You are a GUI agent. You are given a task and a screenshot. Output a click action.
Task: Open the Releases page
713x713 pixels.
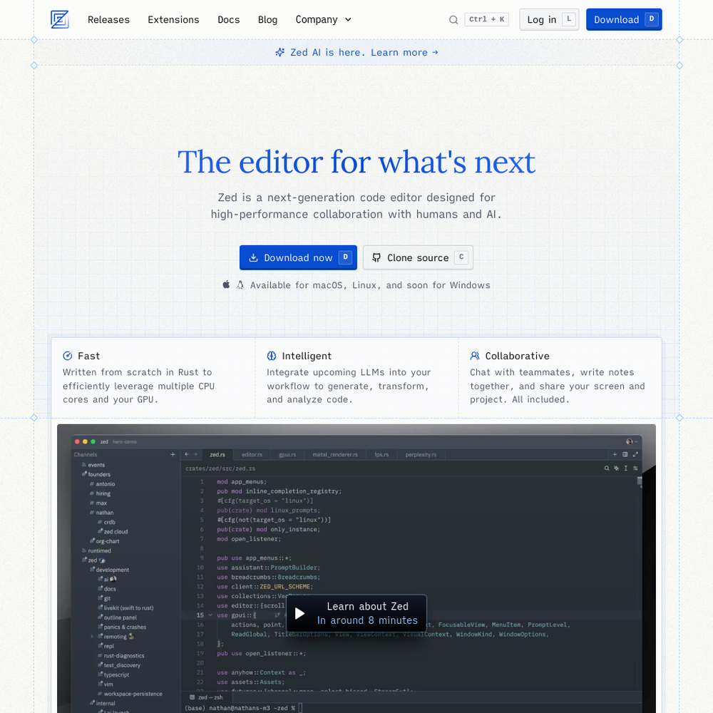click(108, 19)
